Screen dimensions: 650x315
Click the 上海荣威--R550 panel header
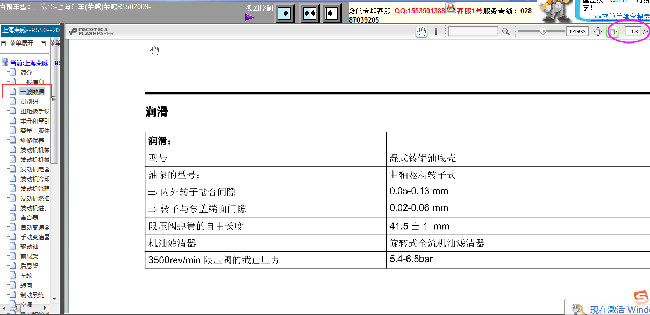(30, 30)
